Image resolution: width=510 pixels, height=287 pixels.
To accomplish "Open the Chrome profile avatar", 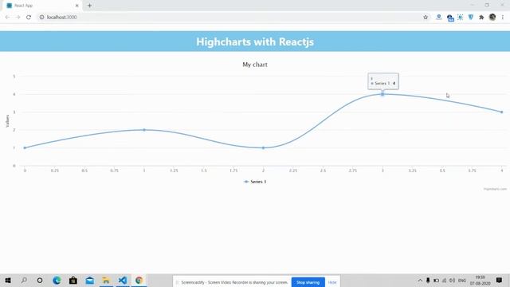I will (492, 18).
